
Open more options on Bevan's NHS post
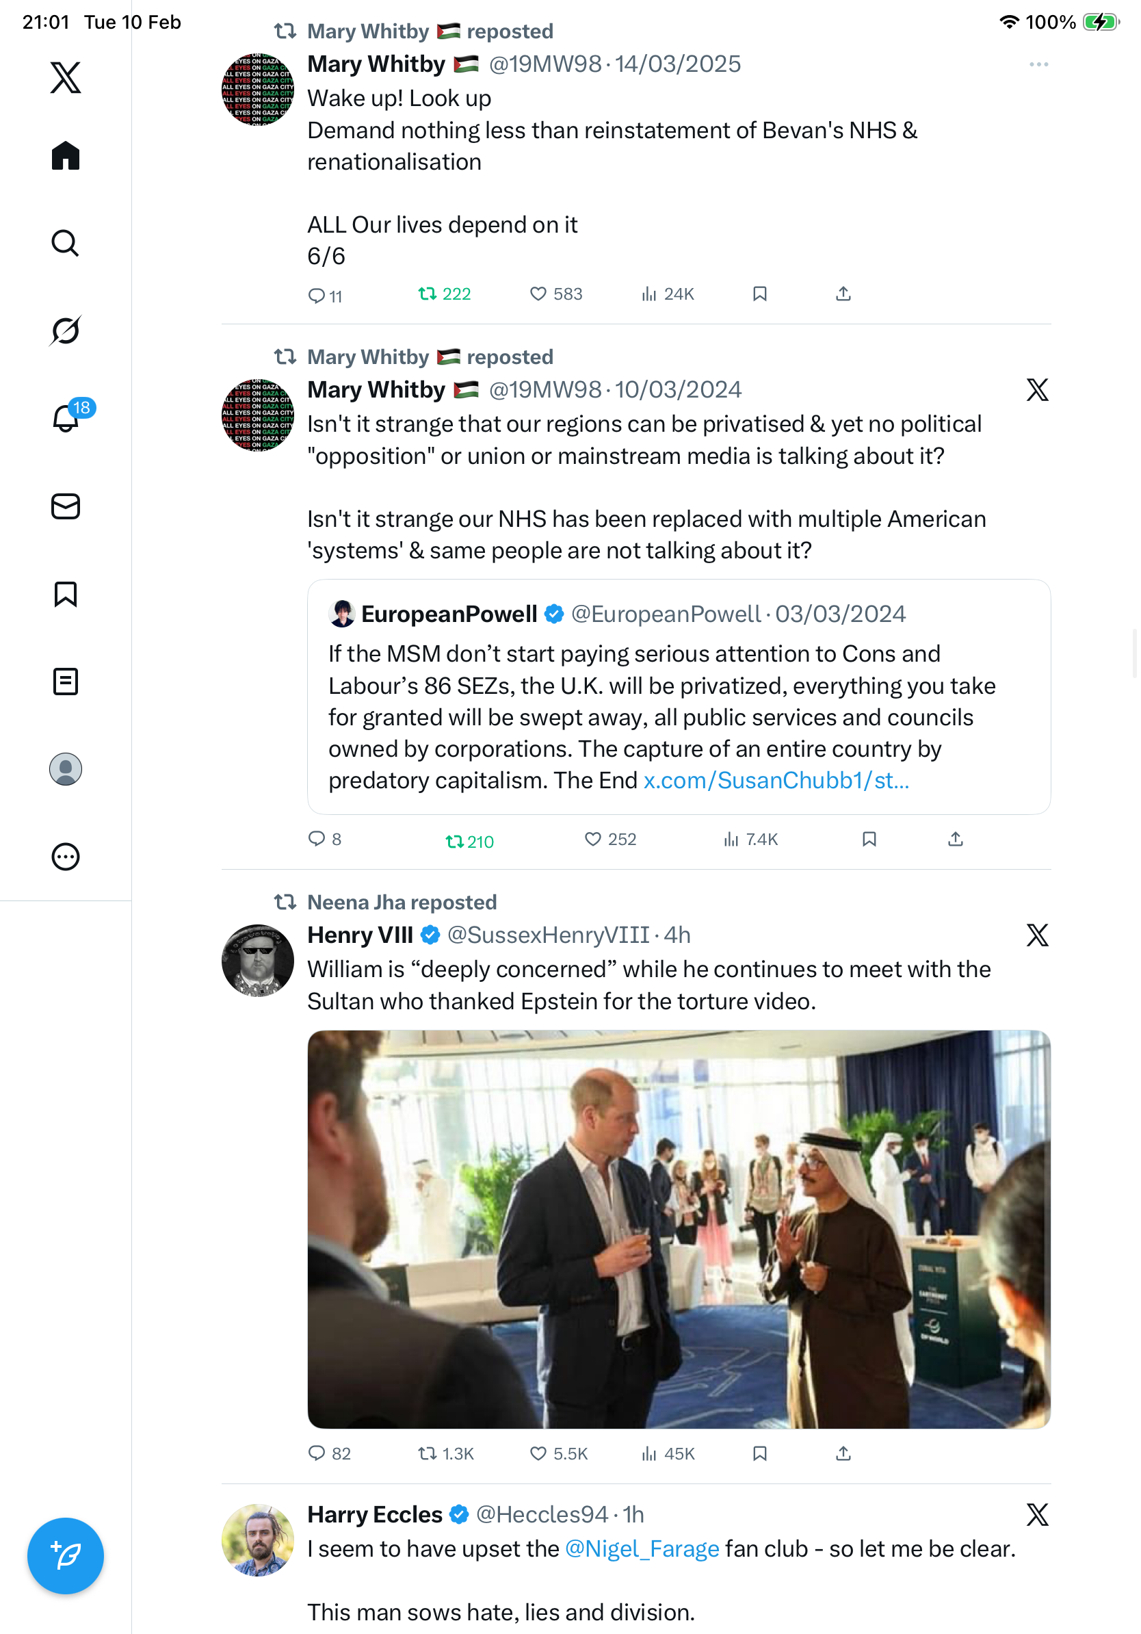[1038, 65]
